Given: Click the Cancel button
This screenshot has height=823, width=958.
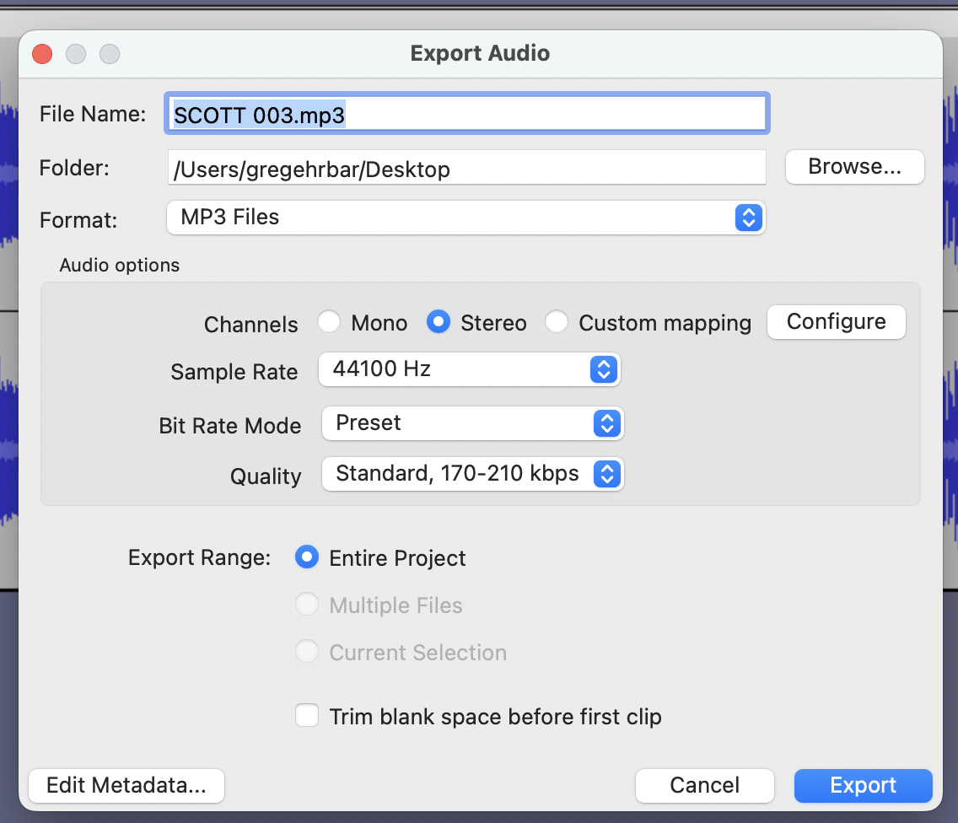Looking at the screenshot, I should [x=704, y=786].
